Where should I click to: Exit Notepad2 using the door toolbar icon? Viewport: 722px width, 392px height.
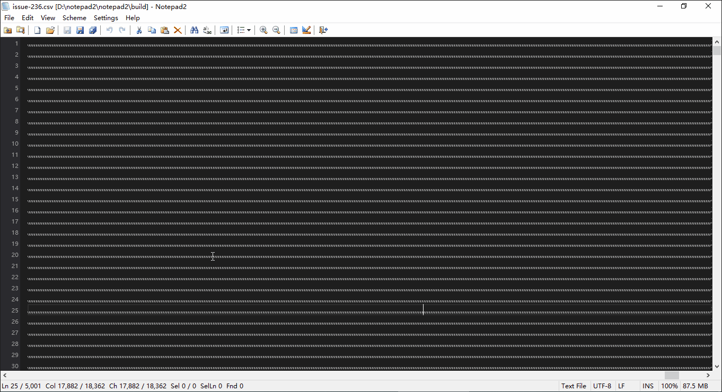pyautogui.click(x=323, y=30)
